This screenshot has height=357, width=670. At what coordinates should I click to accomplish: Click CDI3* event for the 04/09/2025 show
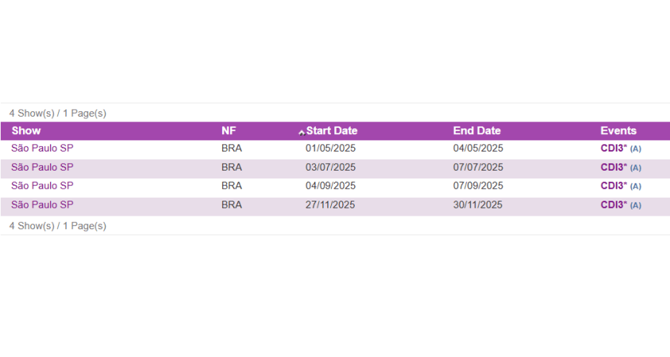(613, 186)
